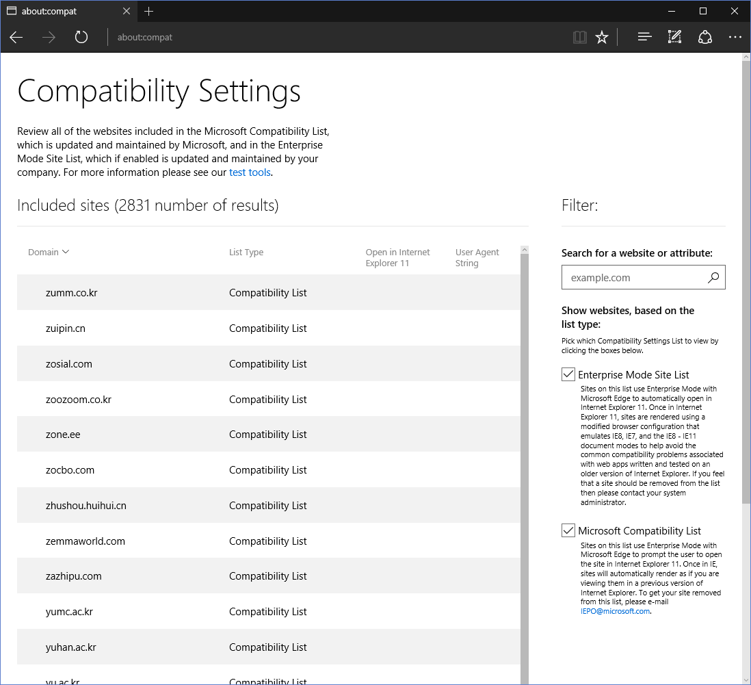Click the List Type column header
Viewport: 751px width, 685px height.
[x=246, y=252]
